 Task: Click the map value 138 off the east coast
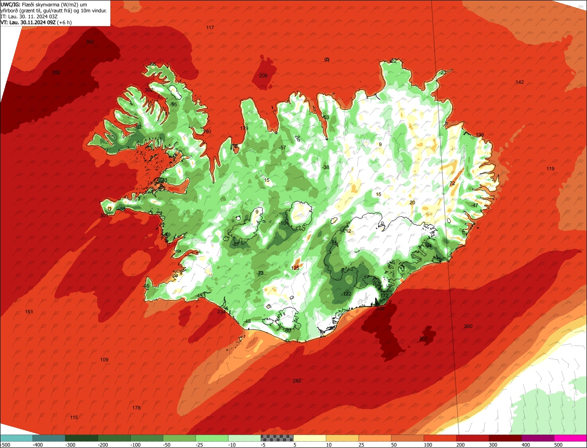click(480, 135)
